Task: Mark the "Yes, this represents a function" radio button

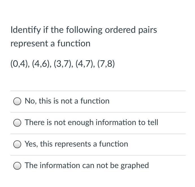Action: pyautogui.click(x=17, y=144)
